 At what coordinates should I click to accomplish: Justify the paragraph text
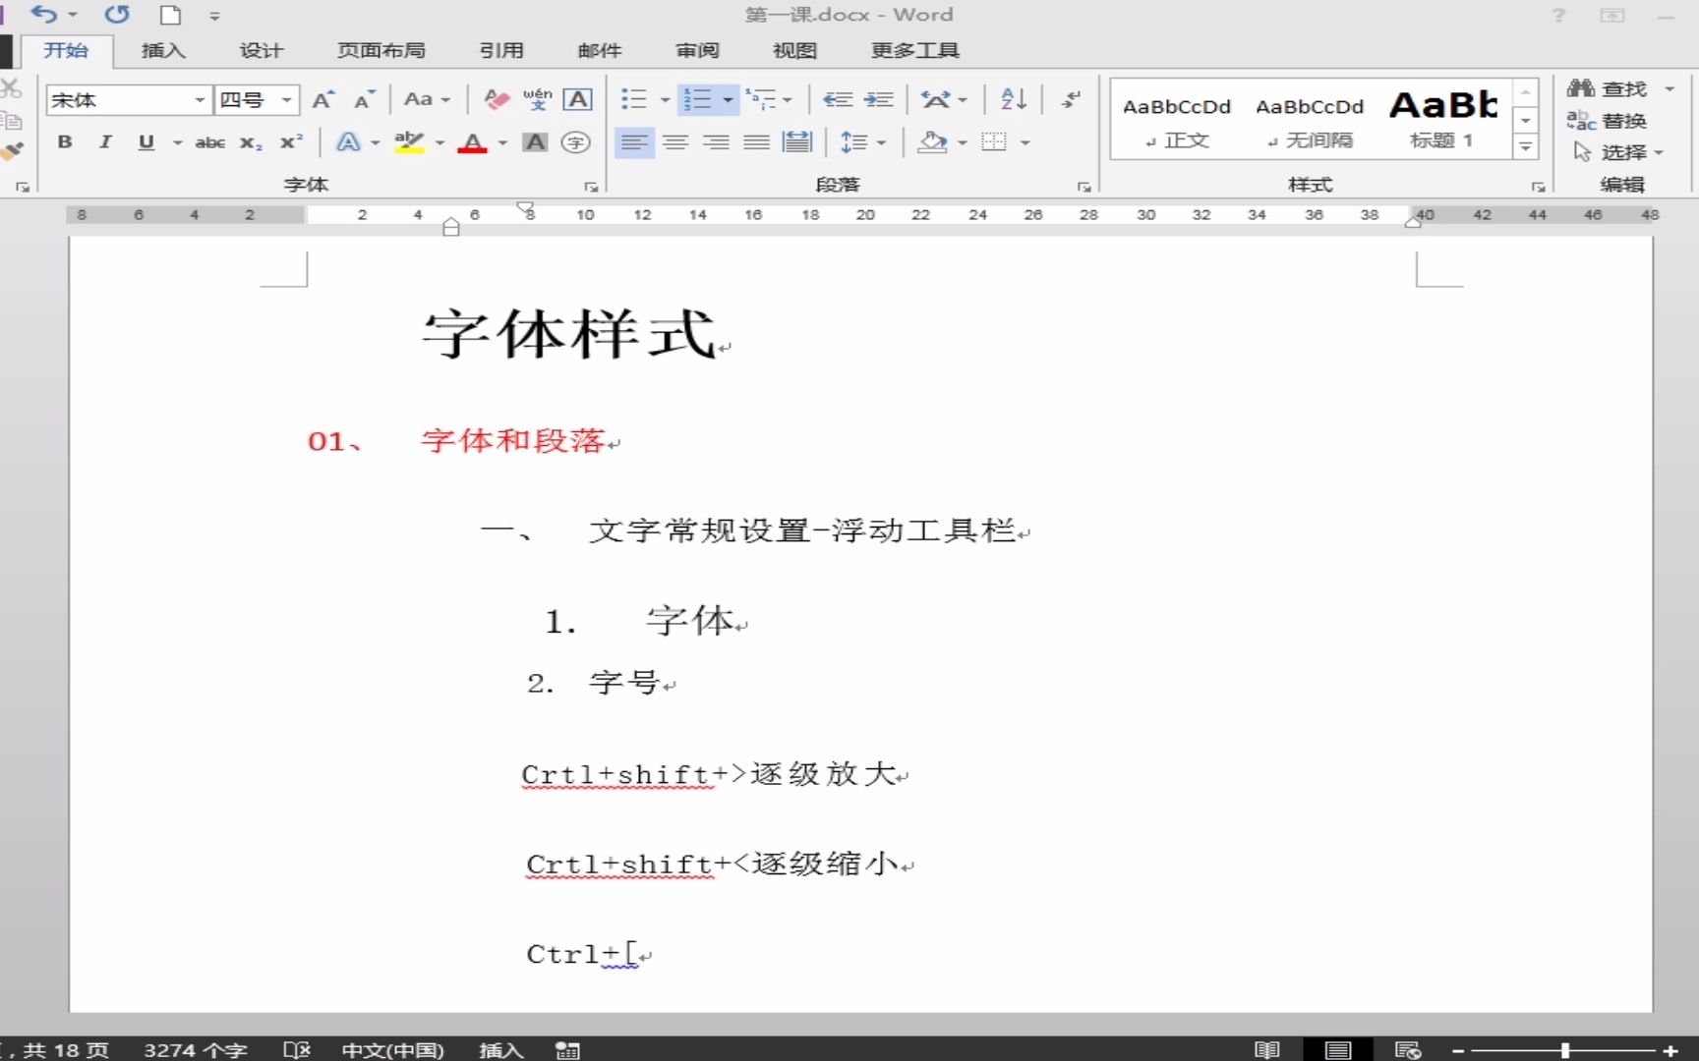pyautogui.click(x=756, y=142)
